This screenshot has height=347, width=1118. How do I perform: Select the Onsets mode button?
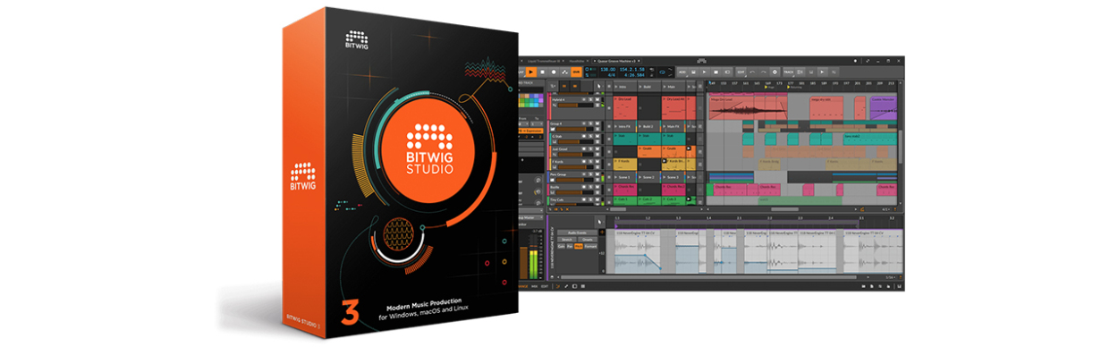point(588,240)
